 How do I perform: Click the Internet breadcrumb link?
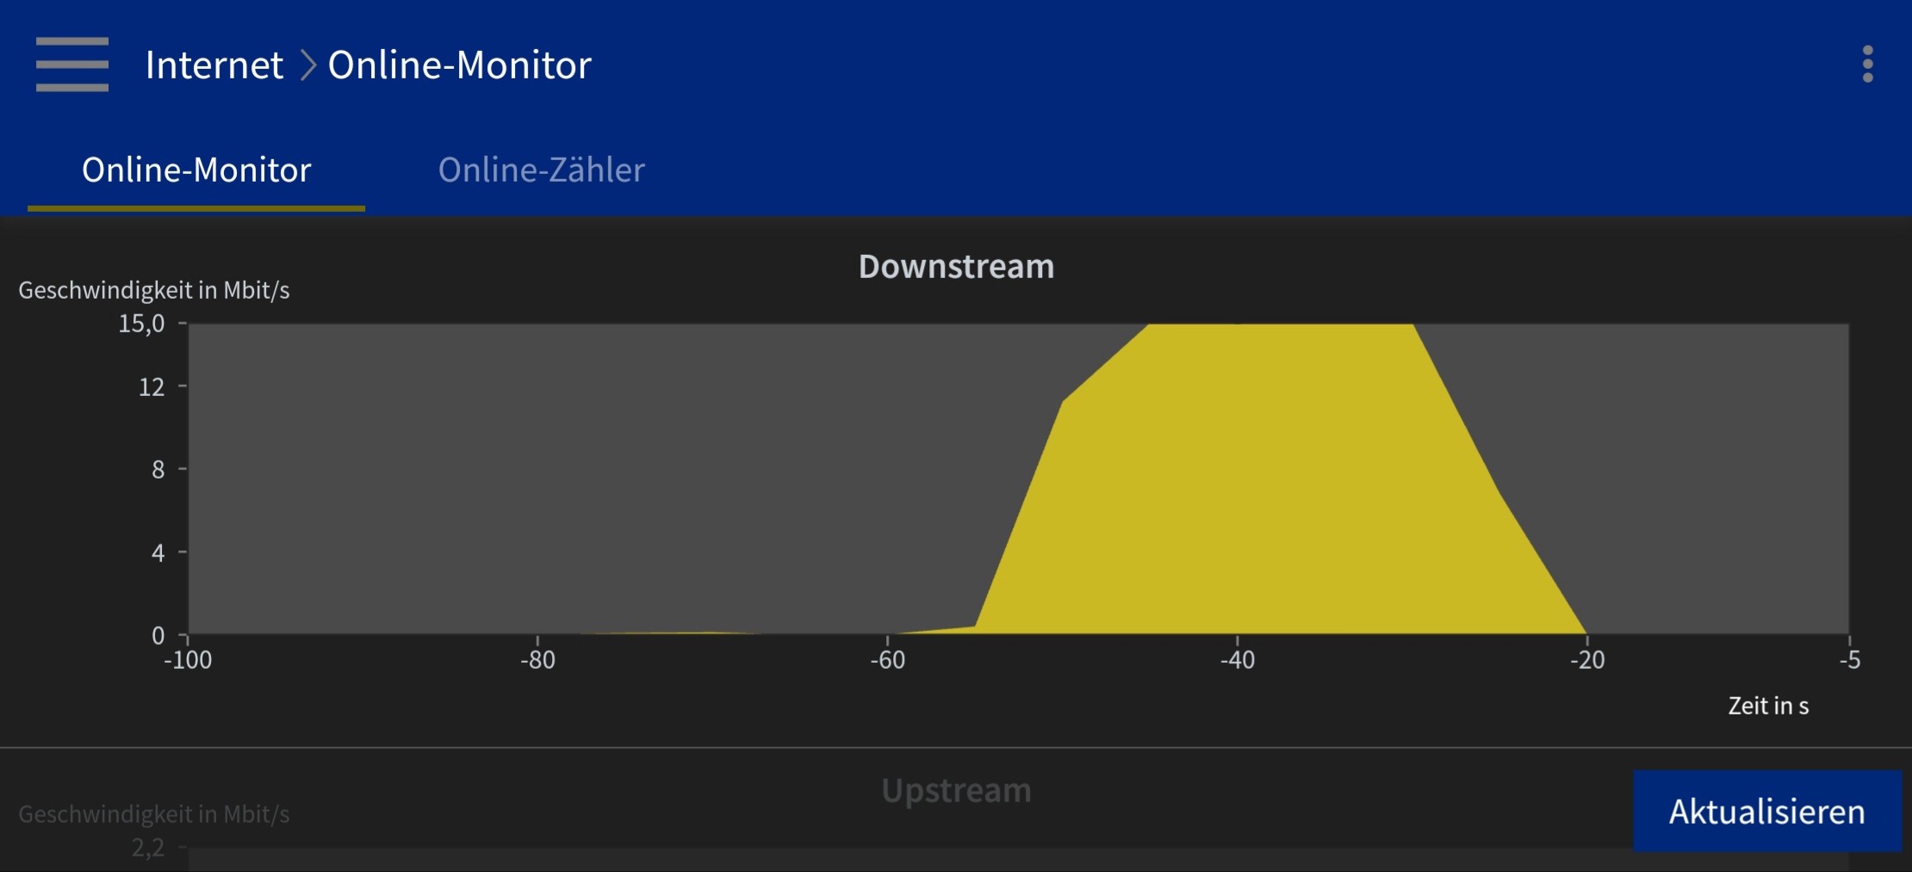pyautogui.click(x=214, y=65)
